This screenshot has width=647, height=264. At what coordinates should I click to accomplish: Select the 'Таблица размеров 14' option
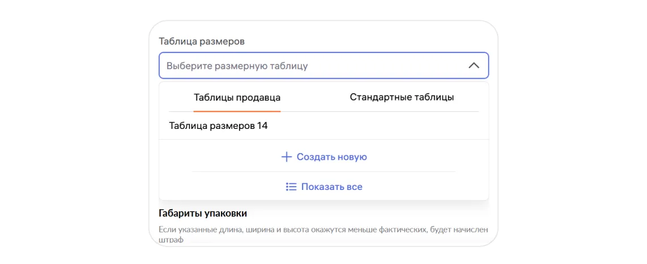tap(218, 126)
